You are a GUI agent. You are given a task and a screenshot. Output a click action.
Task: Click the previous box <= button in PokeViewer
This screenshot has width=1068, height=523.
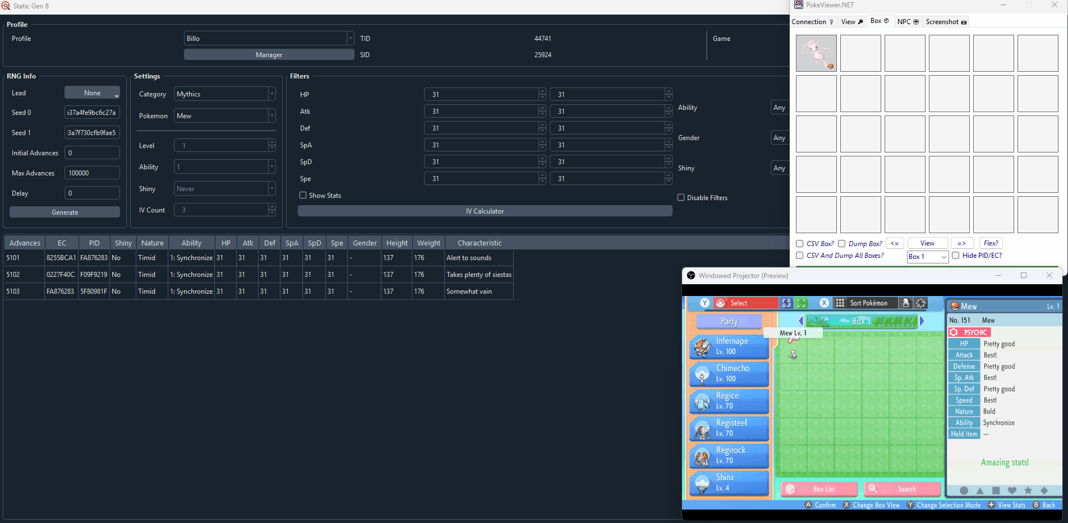[895, 243]
